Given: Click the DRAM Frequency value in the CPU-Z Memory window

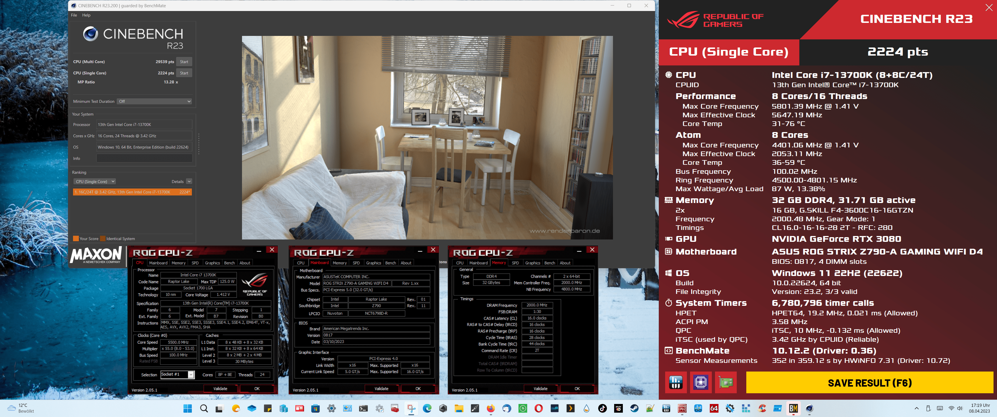Looking at the screenshot, I should tap(537, 305).
